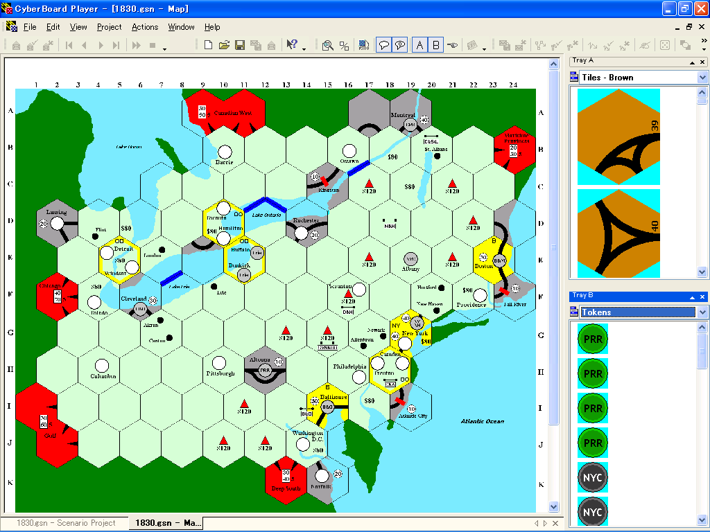Click the tab scroll left arrow at bottom

pyautogui.click(x=537, y=523)
